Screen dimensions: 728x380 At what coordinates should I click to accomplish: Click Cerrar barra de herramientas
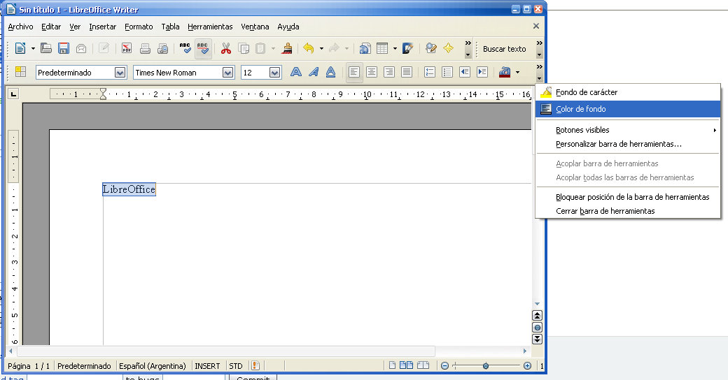605,211
